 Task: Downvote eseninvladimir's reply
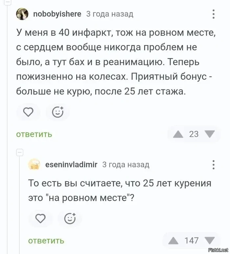(x=209, y=241)
